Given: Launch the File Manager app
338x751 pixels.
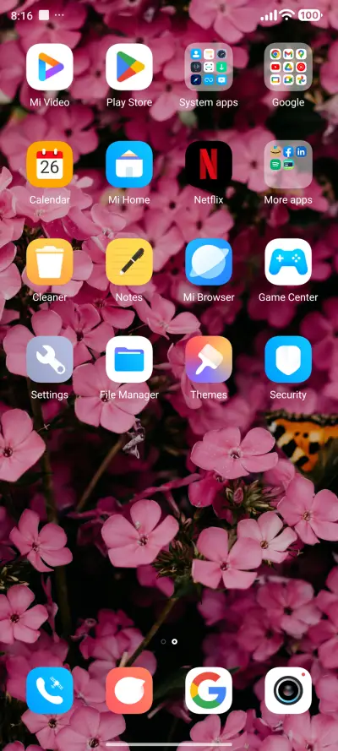Looking at the screenshot, I should (x=129, y=359).
